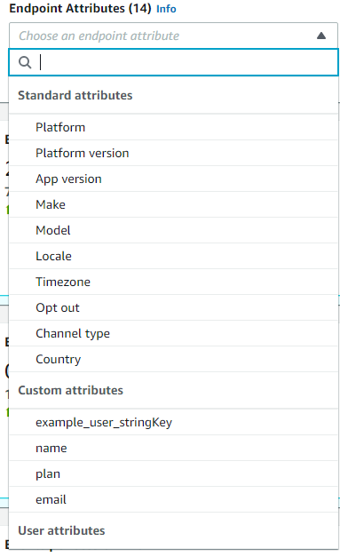Select the plan custom attribute
Image resolution: width=340 pixels, height=557 pixels.
point(173,473)
